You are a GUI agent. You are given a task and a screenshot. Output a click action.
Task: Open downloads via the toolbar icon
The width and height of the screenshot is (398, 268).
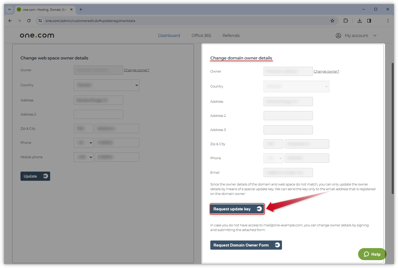pos(359,20)
